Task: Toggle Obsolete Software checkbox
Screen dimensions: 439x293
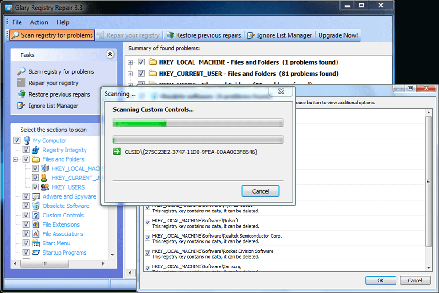Action: click(x=26, y=206)
